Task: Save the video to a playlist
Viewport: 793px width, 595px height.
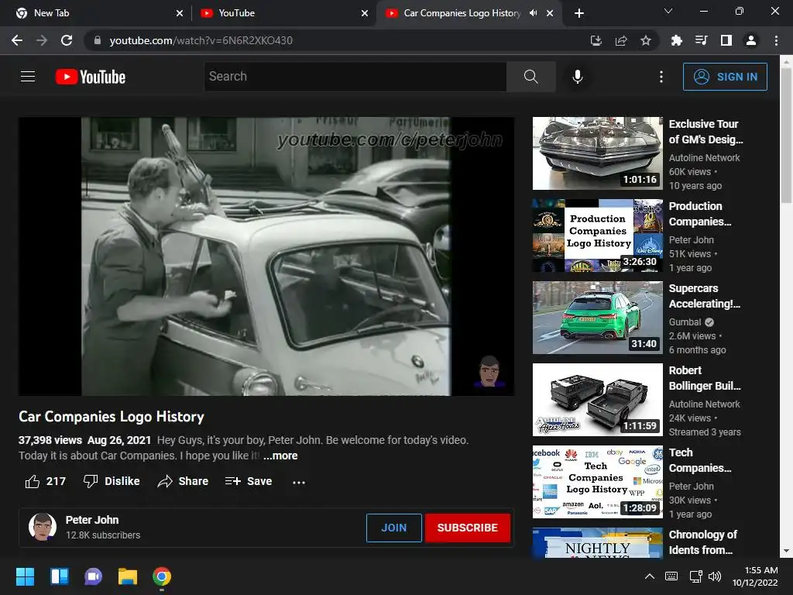Action: pyautogui.click(x=249, y=481)
